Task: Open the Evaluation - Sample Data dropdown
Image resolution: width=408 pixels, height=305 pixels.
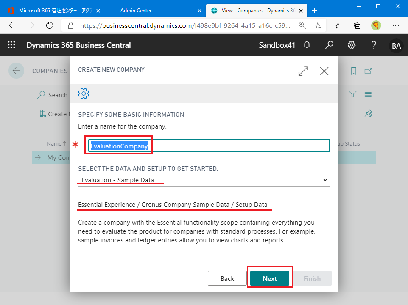Action: [204, 180]
